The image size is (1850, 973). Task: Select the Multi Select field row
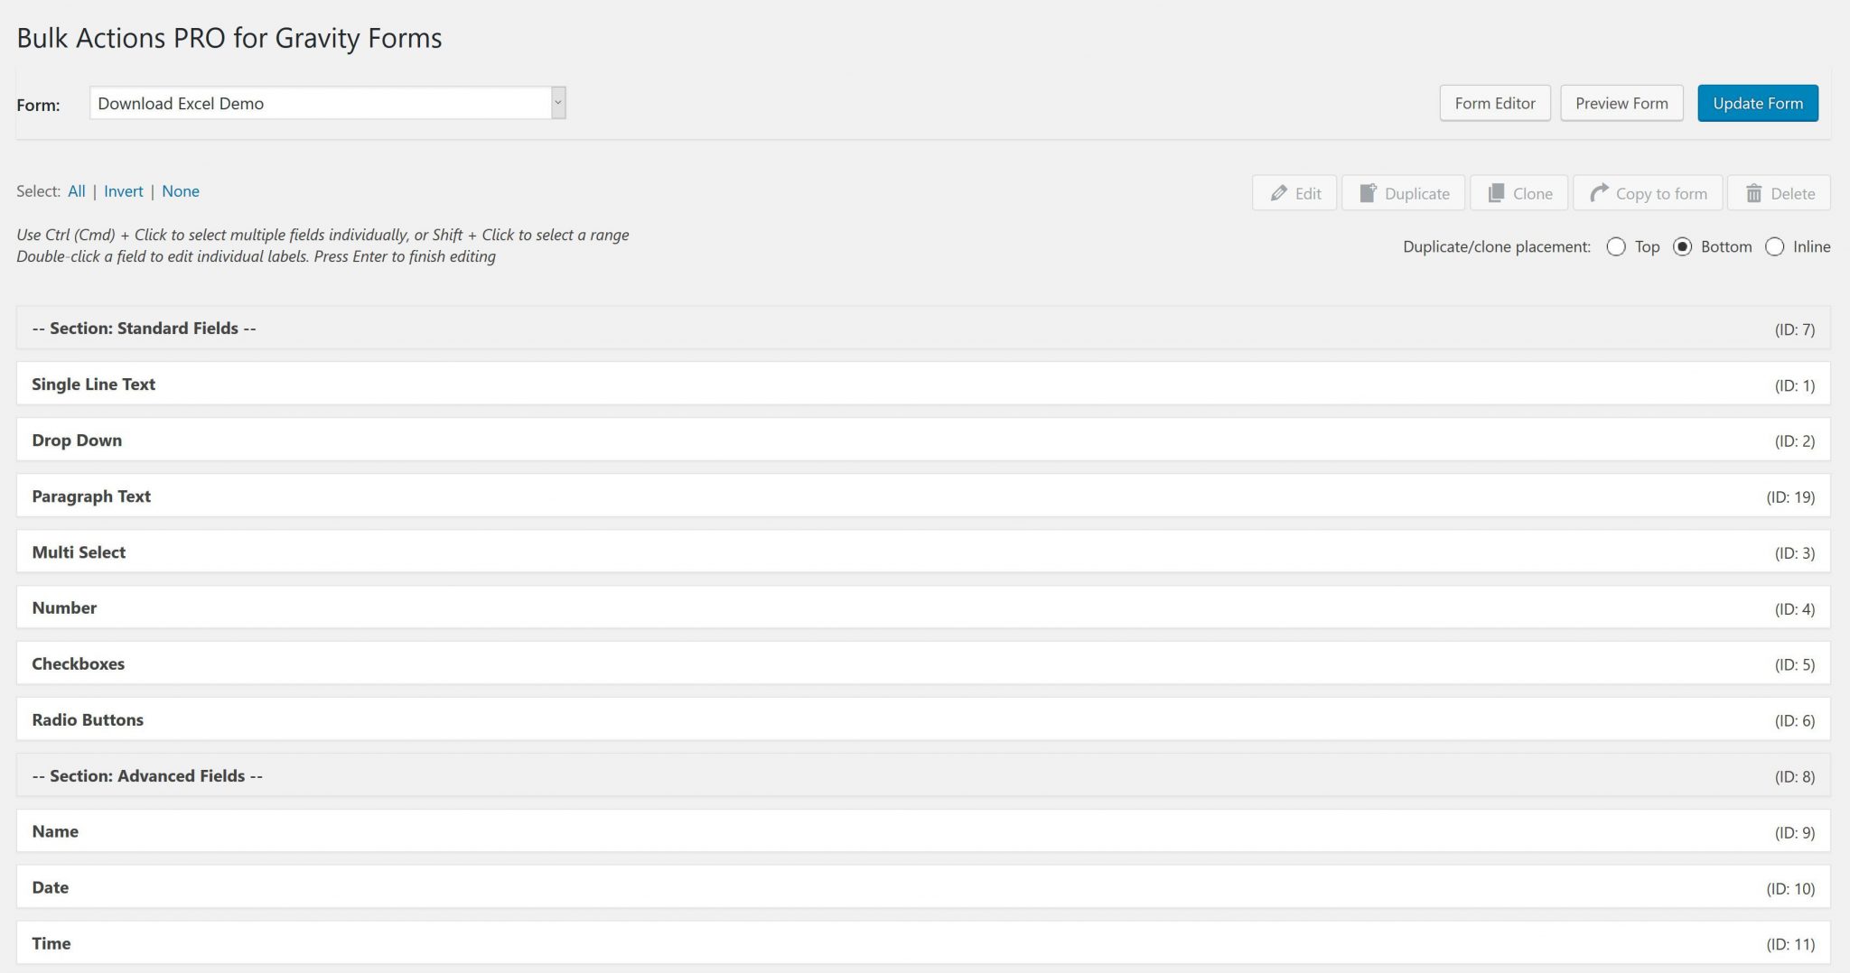pos(923,552)
